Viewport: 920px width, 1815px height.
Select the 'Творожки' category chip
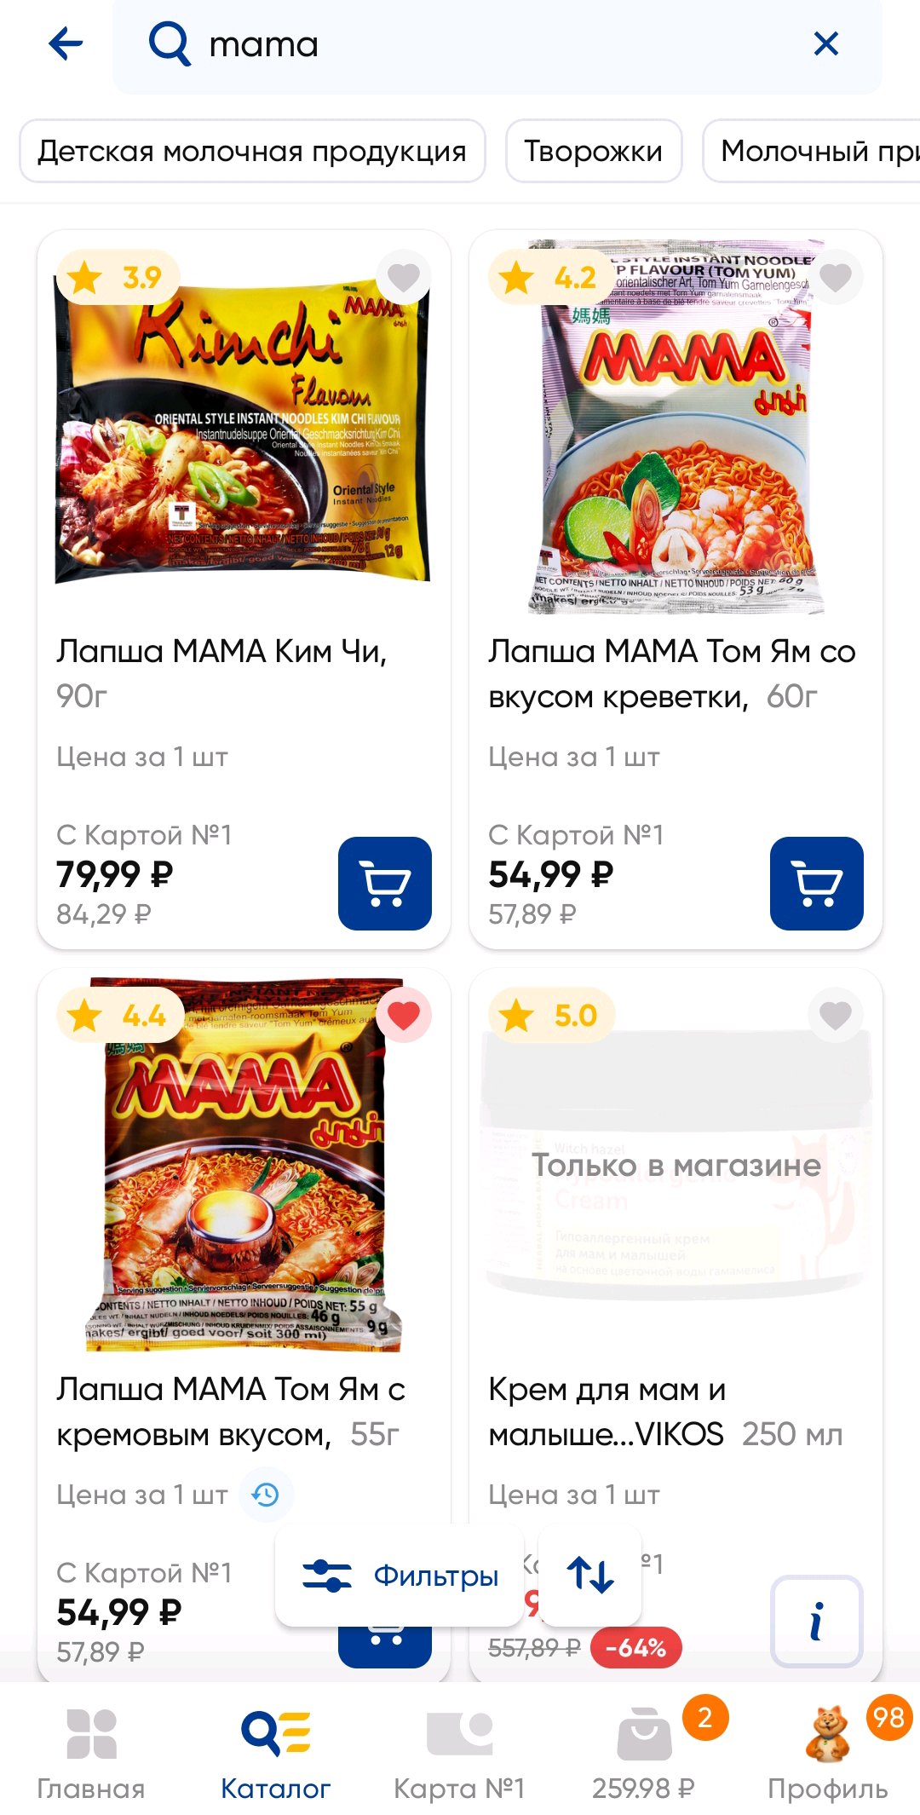(x=593, y=151)
